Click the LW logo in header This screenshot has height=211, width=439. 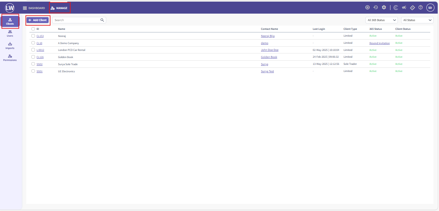click(x=10, y=8)
